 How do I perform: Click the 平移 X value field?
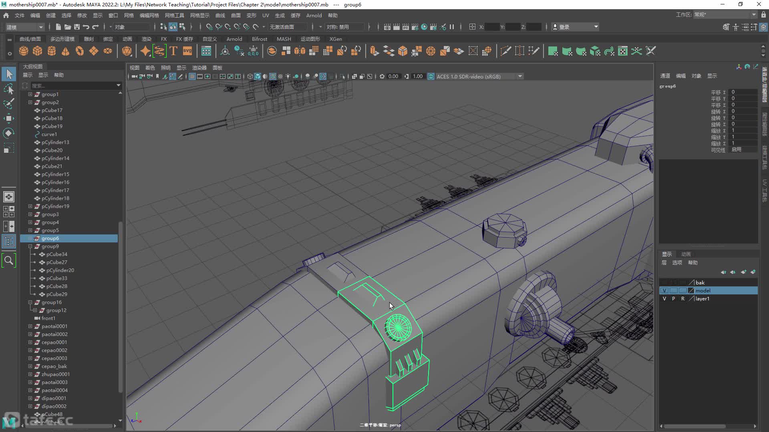[x=743, y=92]
